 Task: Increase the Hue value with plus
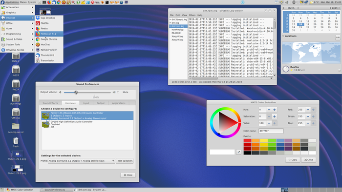[275, 110]
